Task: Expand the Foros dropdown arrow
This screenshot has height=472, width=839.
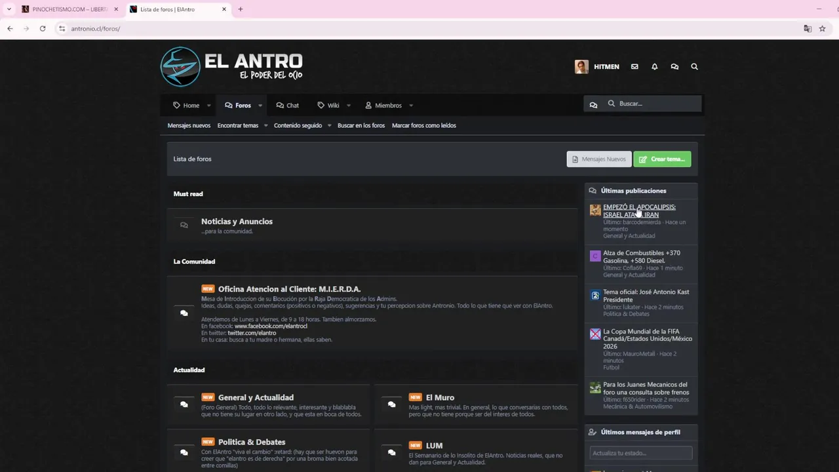Action: 260,106
